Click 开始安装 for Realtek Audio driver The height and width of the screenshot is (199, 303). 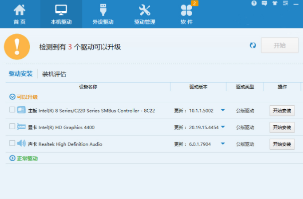click(282, 144)
